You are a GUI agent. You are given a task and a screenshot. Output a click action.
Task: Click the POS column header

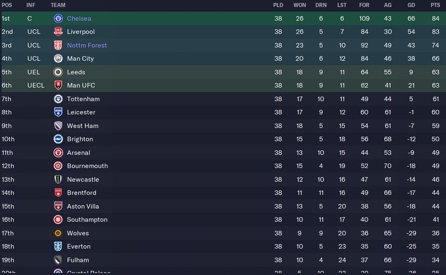pos(7,5)
